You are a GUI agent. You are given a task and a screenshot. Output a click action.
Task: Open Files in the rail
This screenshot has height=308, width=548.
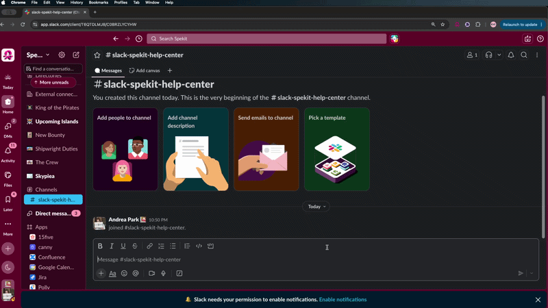(x=8, y=178)
